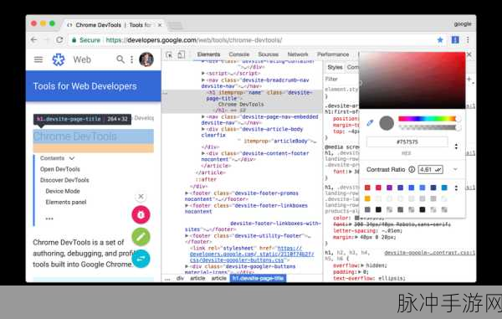The height and width of the screenshot is (319, 502).
Task: Toggle color format with HEX arrows
Action: click(456, 147)
